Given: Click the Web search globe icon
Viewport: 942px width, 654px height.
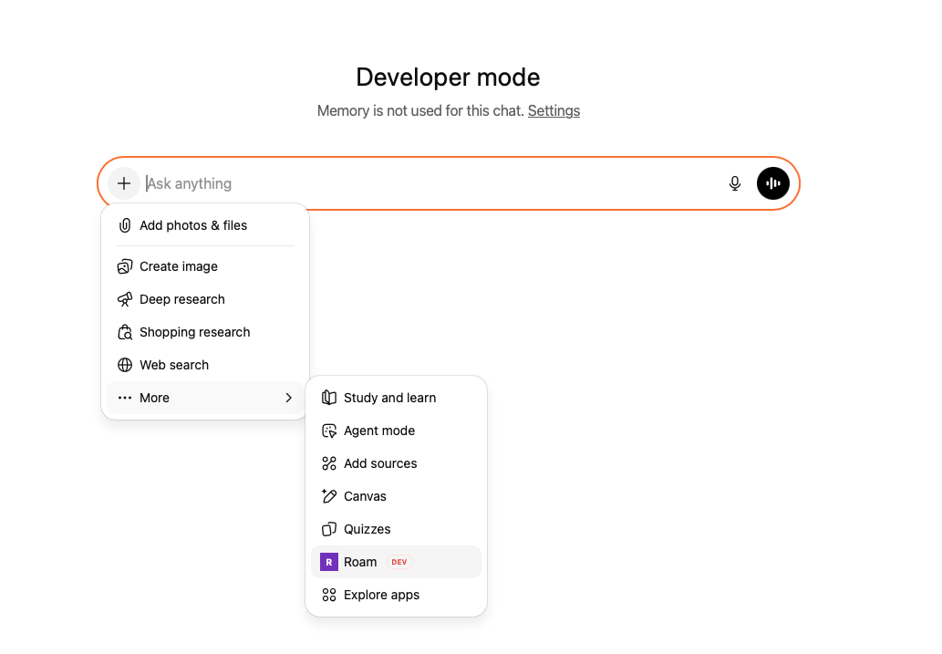Looking at the screenshot, I should pyautogui.click(x=124, y=365).
